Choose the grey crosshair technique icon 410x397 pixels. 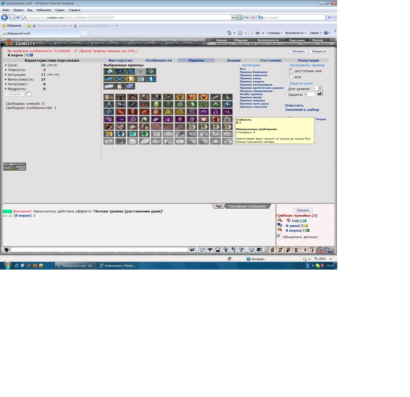pos(216,141)
